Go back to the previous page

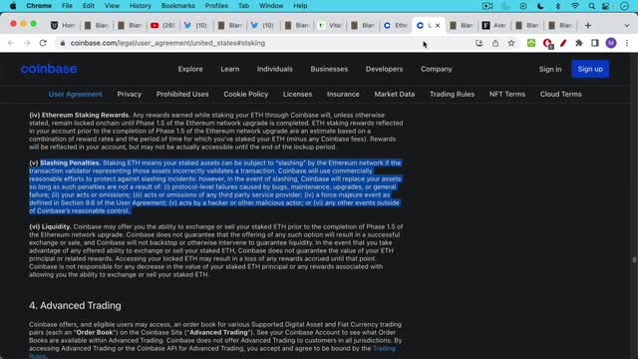pos(11,43)
